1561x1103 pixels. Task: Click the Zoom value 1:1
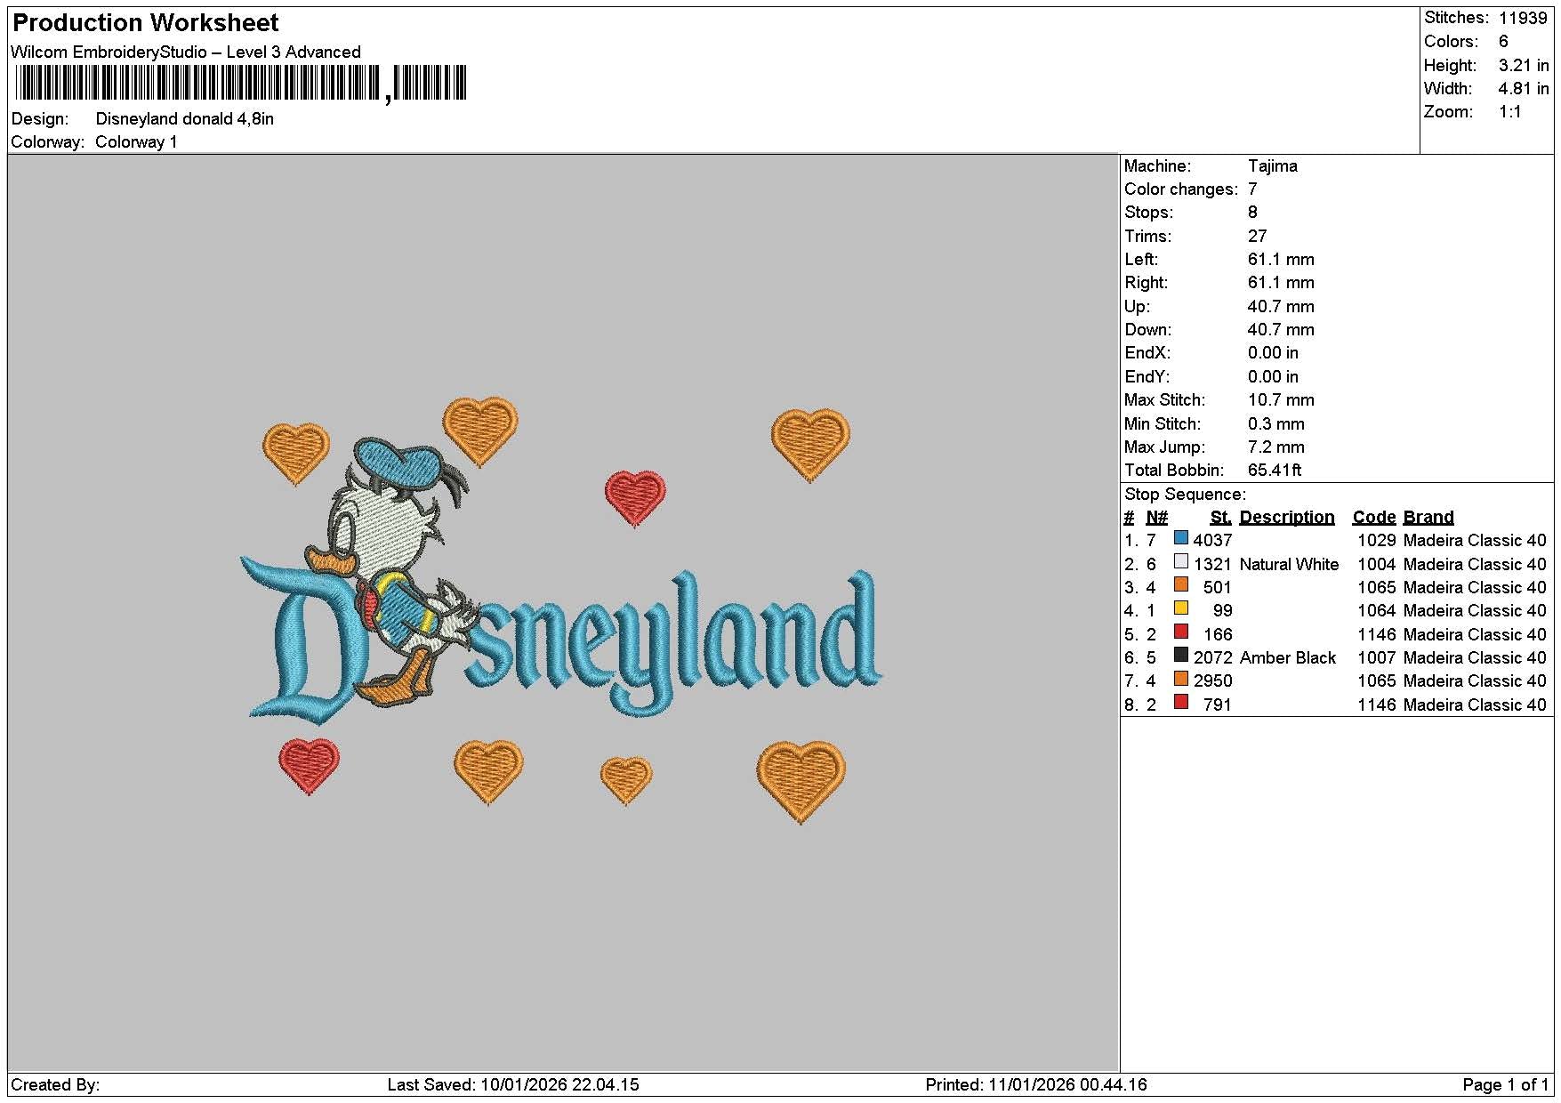[x=1509, y=111]
